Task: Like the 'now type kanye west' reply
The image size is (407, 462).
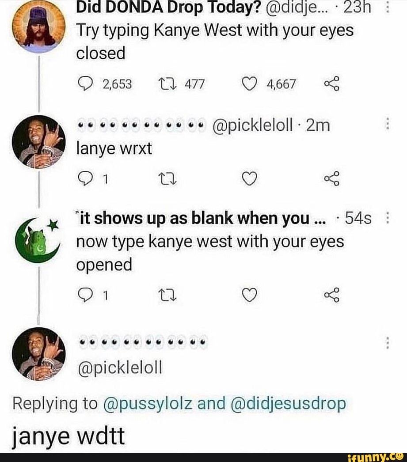Action: [250, 295]
